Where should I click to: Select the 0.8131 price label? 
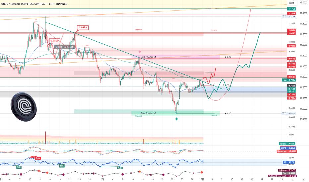292,77
